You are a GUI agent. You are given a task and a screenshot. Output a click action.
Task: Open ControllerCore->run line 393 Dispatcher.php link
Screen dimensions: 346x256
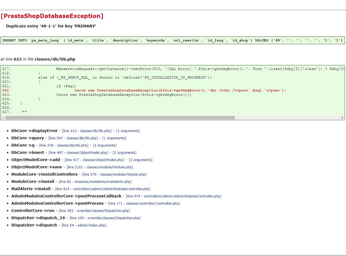pyautogui.click(x=94, y=211)
